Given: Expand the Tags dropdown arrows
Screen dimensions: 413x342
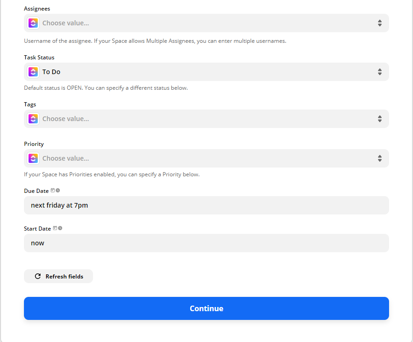Looking at the screenshot, I should pos(379,119).
